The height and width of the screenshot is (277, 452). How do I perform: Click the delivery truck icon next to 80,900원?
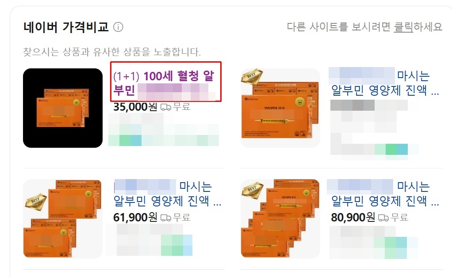coord(383,218)
